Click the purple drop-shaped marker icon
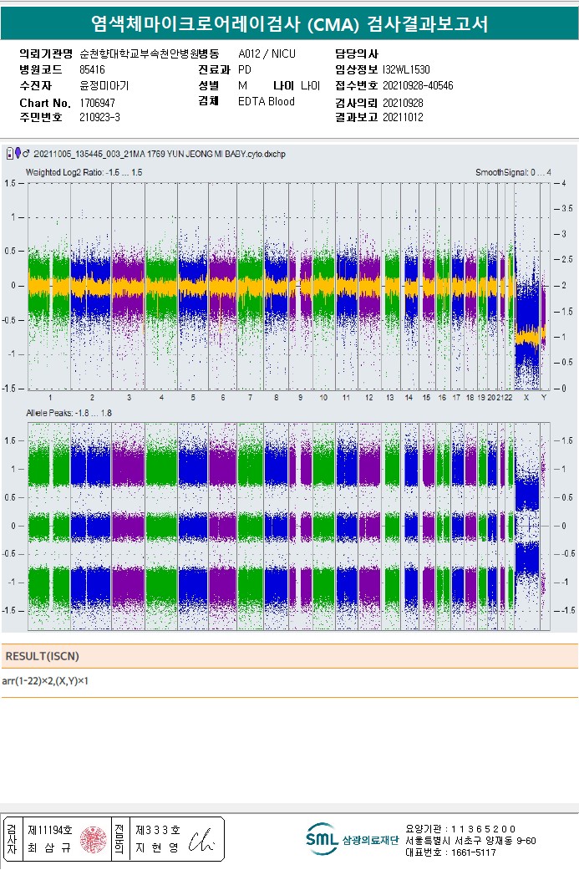The image size is (579, 870). tap(18, 154)
